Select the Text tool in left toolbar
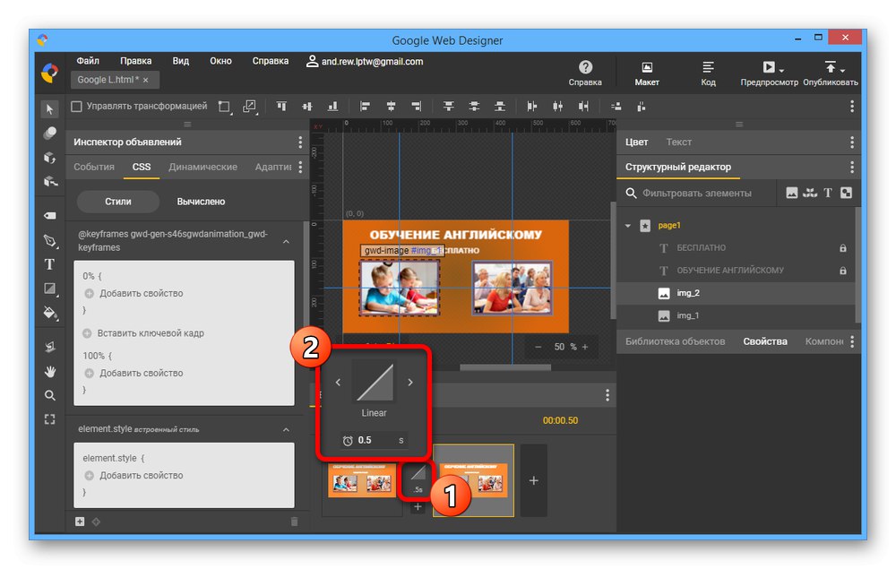This screenshot has width=896, height=569. [x=50, y=264]
